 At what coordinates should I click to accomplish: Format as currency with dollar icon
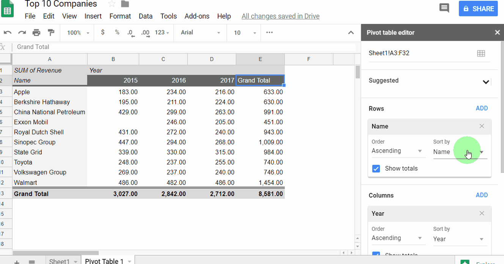click(102, 32)
